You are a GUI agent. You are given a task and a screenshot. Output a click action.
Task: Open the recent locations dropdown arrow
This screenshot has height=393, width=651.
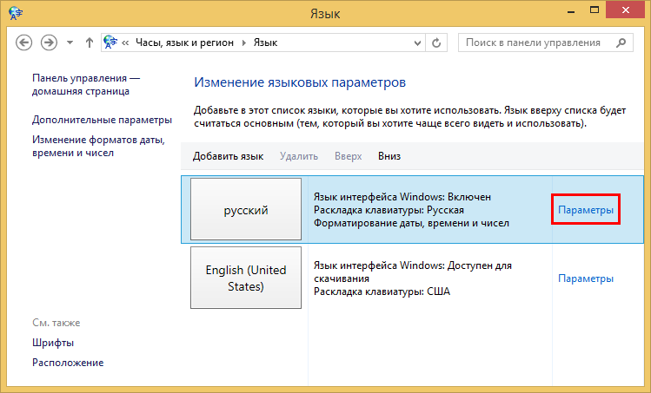pos(70,43)
